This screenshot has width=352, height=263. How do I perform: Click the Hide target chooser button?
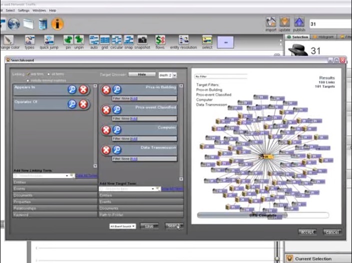tap(141, 74)
